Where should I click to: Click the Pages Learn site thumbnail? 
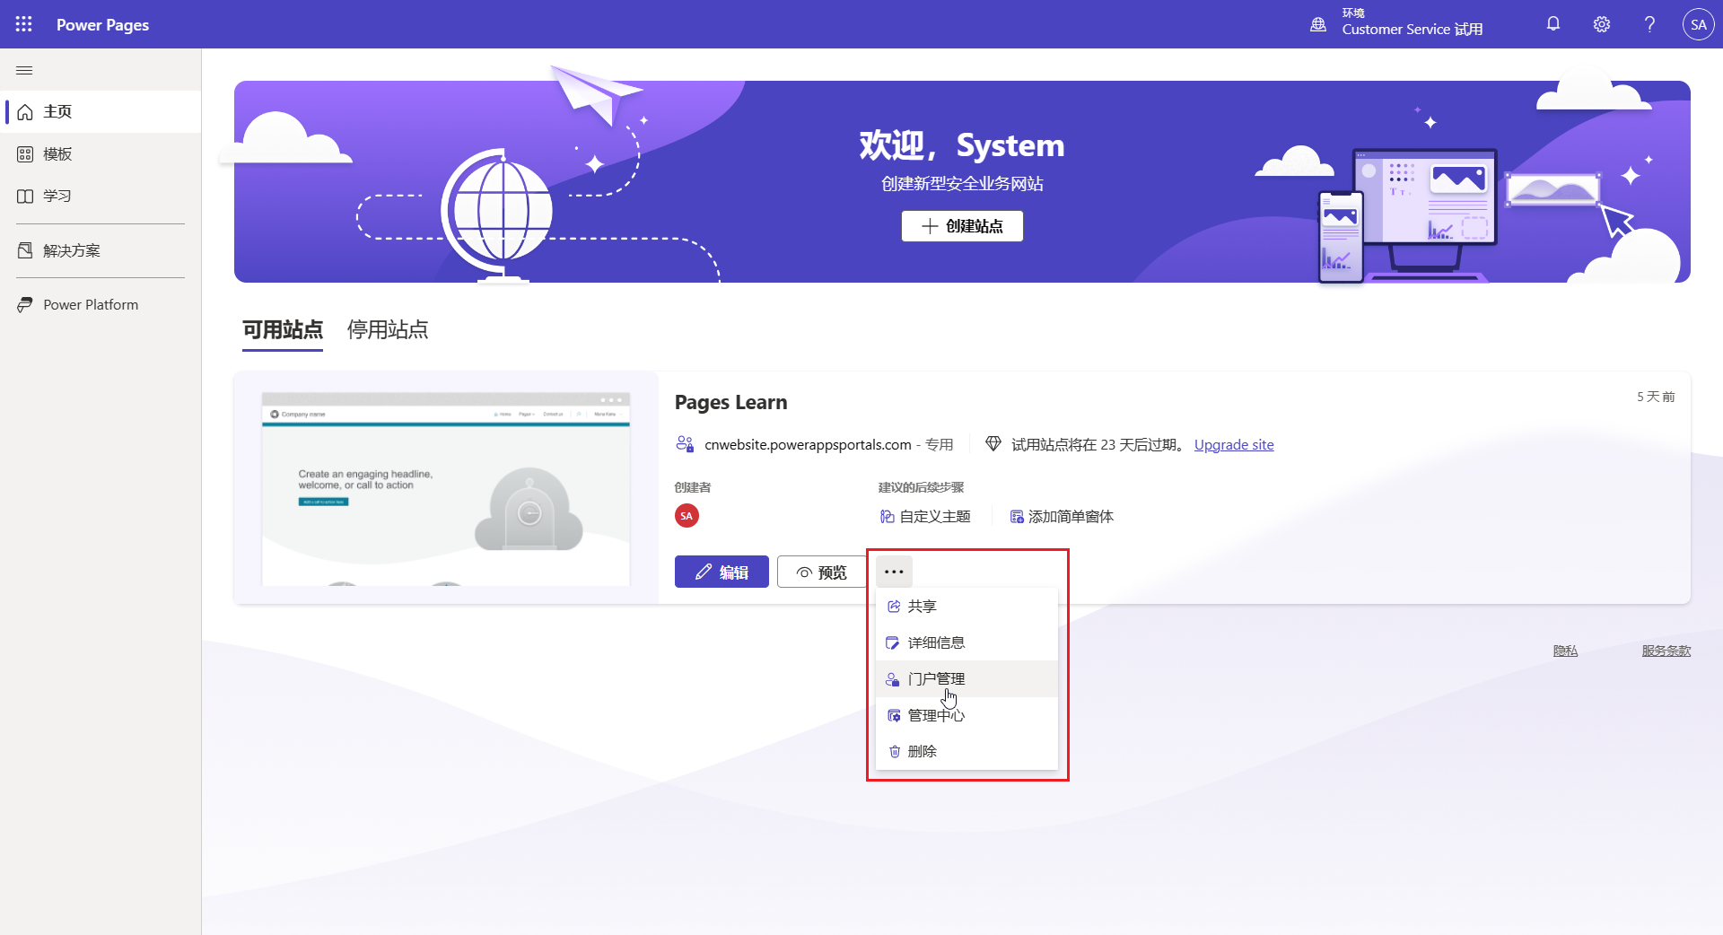pos(446,488)
